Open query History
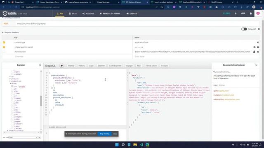 click(x=82, y=66)
